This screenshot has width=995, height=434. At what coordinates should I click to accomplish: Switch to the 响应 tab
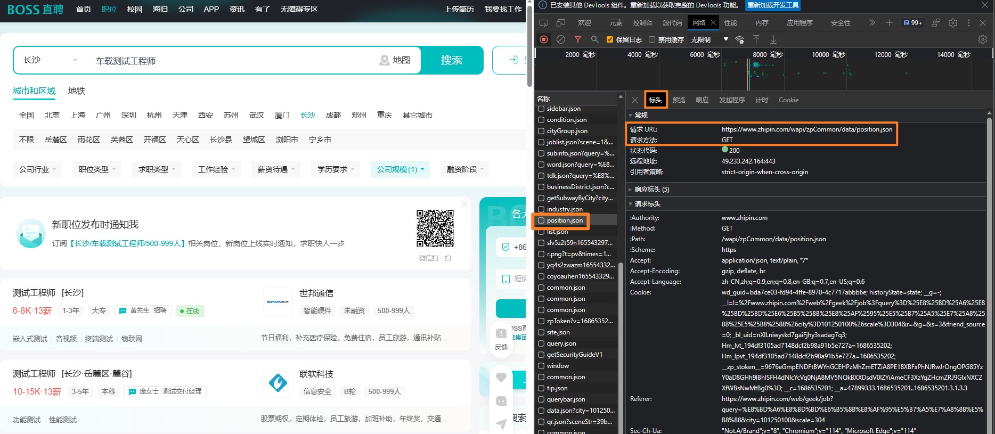click(702, 100)
